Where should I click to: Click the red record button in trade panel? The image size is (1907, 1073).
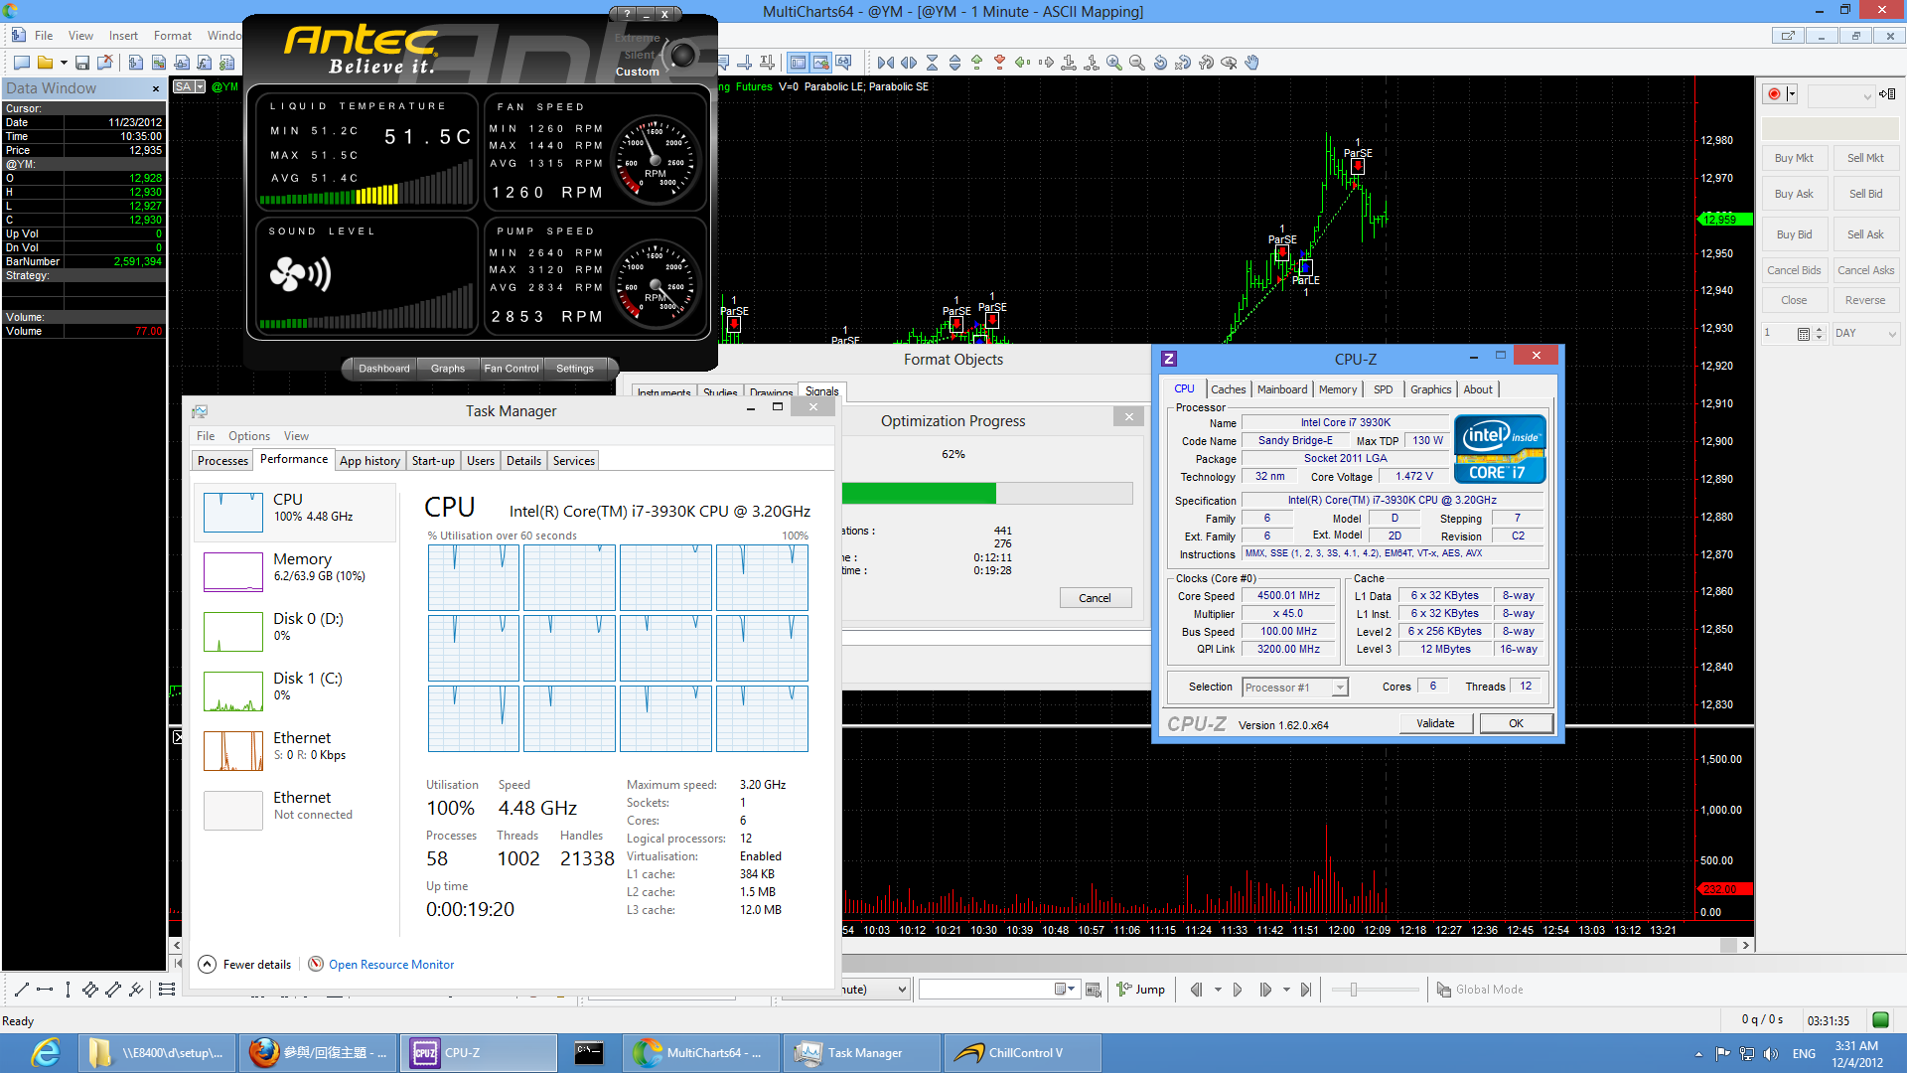1774,94
